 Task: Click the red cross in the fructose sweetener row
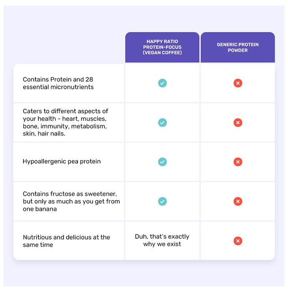point(237,201)
